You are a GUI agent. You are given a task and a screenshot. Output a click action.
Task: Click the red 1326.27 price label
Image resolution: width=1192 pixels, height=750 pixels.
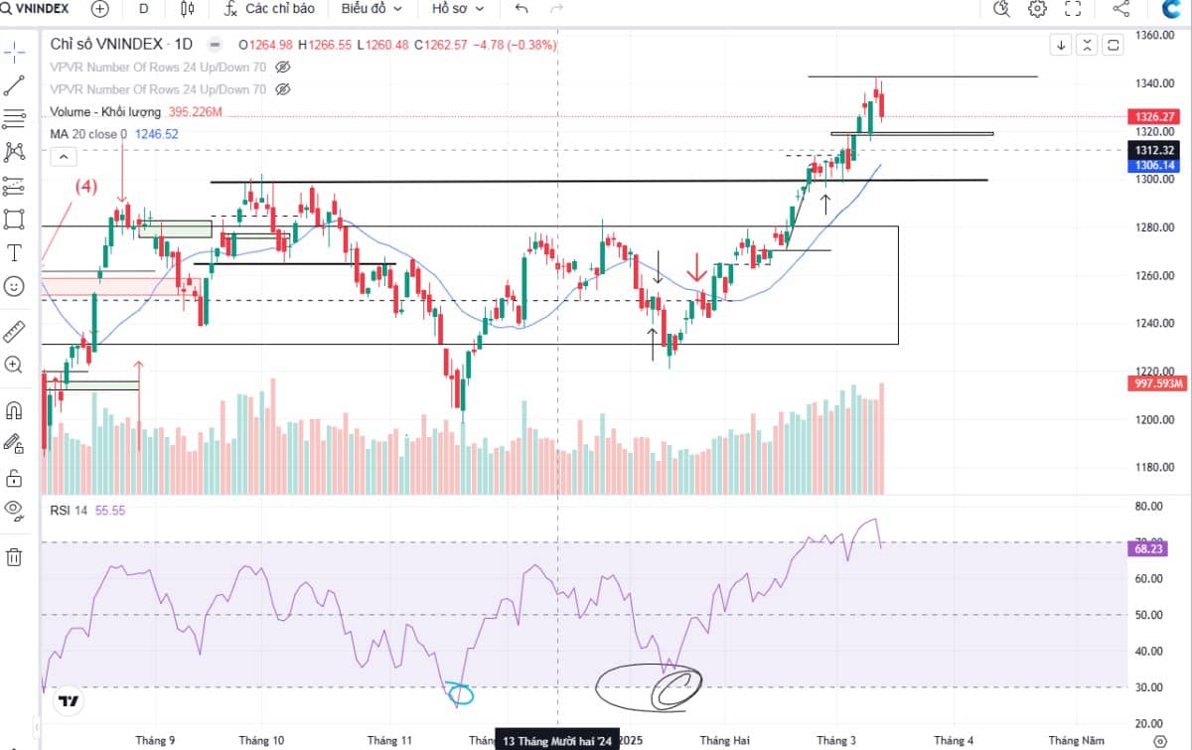coord(1153,116)
